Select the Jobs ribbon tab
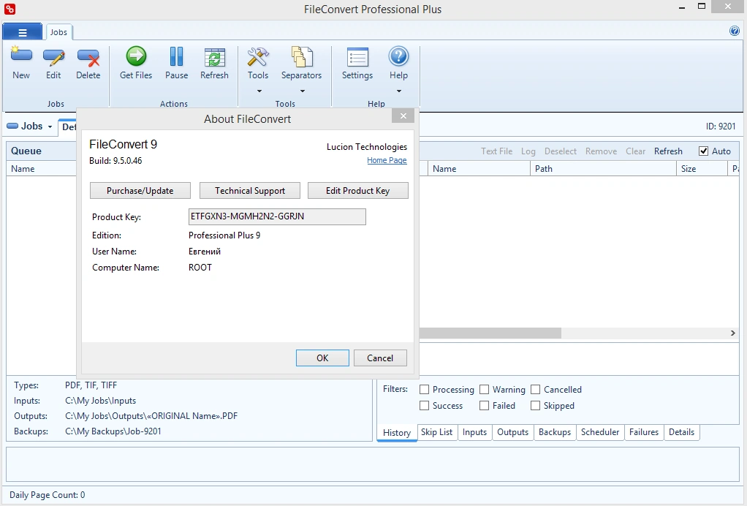 58,32
